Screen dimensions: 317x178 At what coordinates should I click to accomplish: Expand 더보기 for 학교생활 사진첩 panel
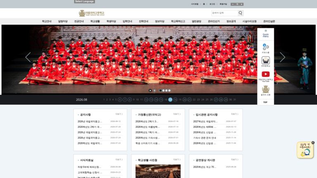pyautogui.click(x=177, y=159)
